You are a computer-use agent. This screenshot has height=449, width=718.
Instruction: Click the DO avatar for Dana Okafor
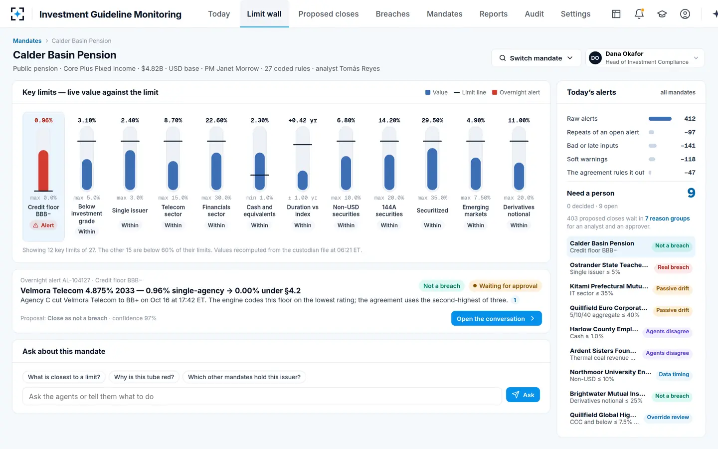click(x=595, y=58)
